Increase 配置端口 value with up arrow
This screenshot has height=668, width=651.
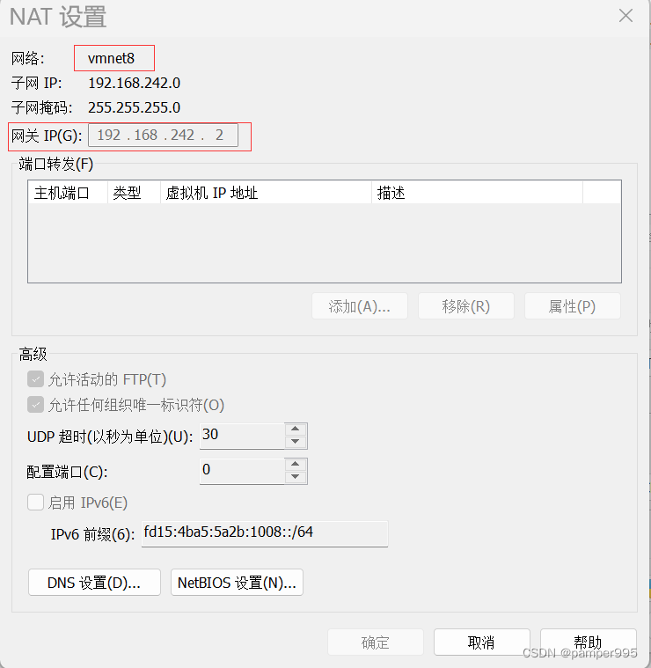click(x=295, y=465)
